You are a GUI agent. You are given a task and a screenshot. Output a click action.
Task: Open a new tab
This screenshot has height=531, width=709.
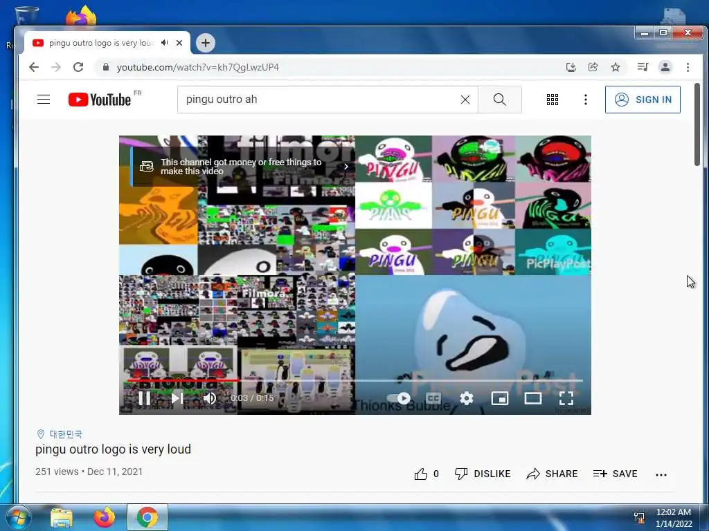[206, 43]
